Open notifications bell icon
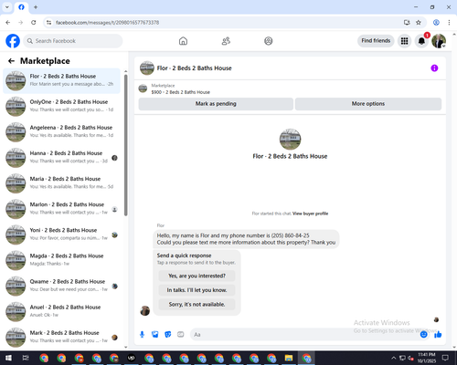Image resolution: width=457 pixels, height=365 pixels. (x=421, y=41)
